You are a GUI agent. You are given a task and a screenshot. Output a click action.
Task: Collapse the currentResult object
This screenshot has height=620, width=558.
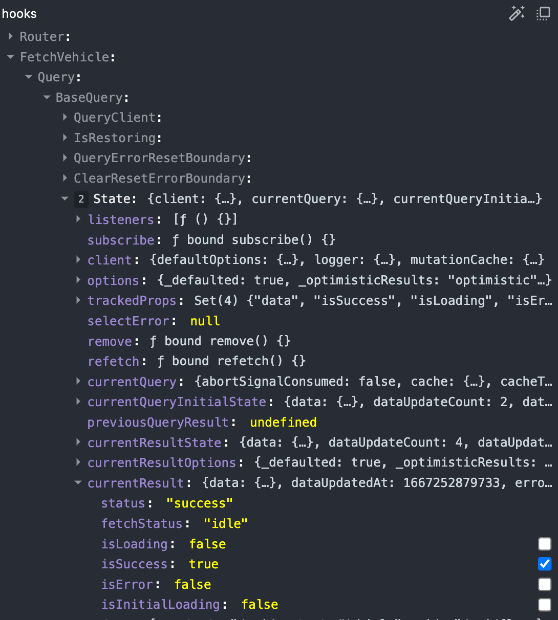coord(78,482)
